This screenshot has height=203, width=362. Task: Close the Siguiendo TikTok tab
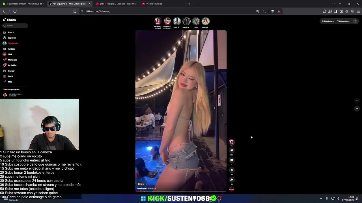point(89,4)
